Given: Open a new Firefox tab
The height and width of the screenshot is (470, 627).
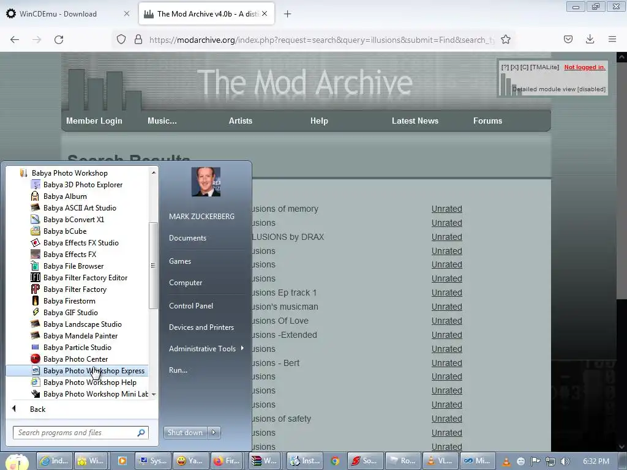Looking at the screenshot, I should [287, 14].
